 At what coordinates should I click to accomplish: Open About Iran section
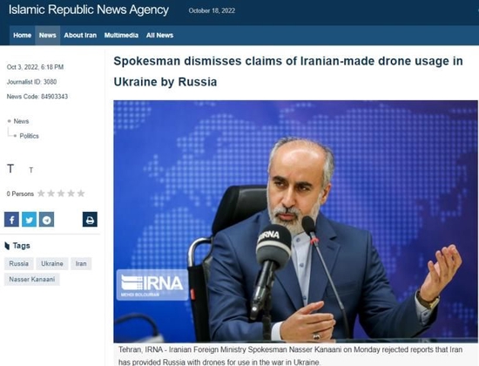tap(80, 35)
